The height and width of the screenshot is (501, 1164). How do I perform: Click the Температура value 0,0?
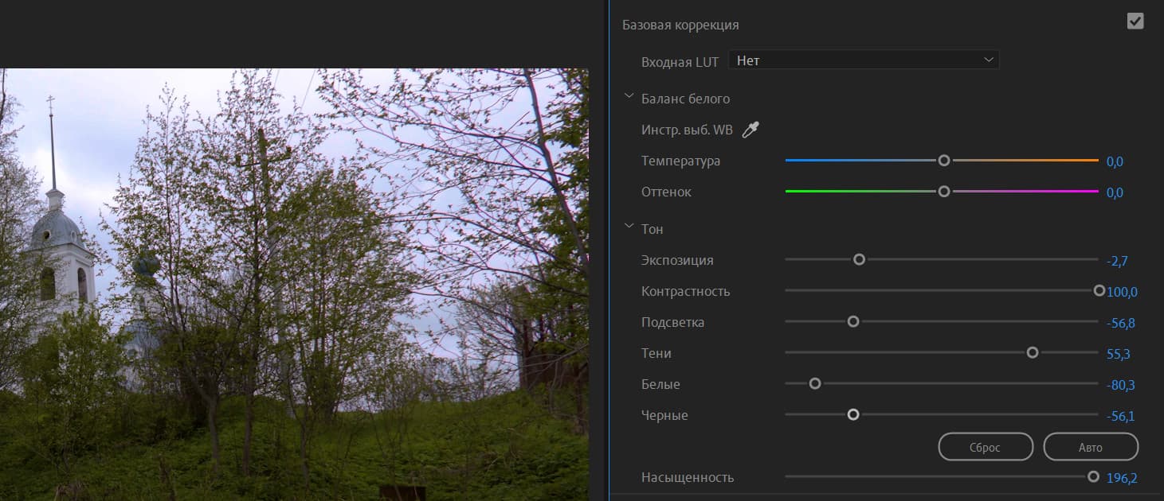point(1115,161)
